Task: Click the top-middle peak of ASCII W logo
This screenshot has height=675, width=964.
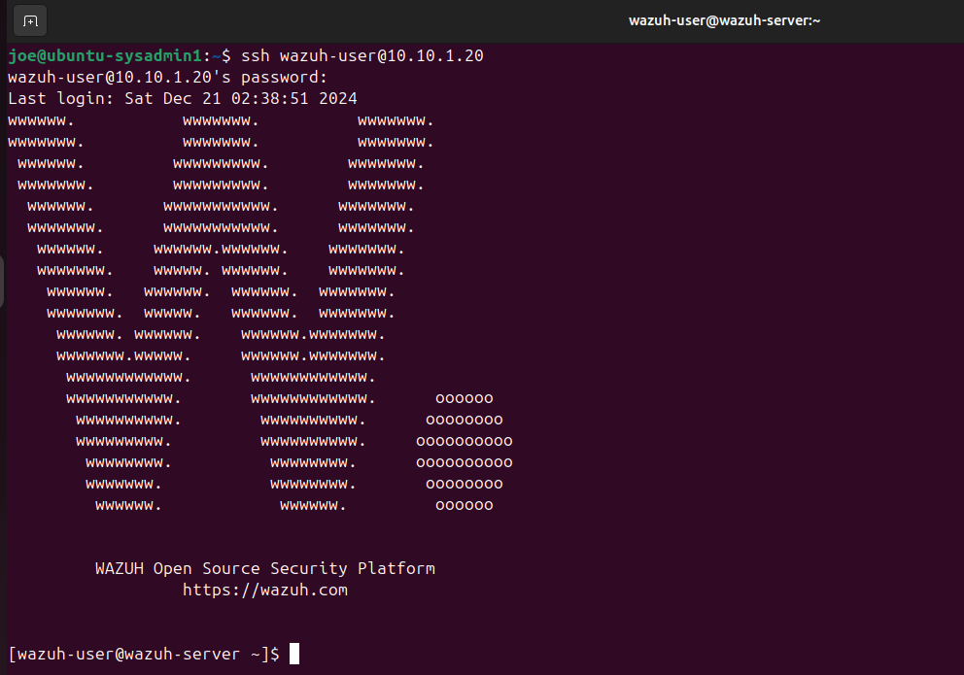Action: 221,120
